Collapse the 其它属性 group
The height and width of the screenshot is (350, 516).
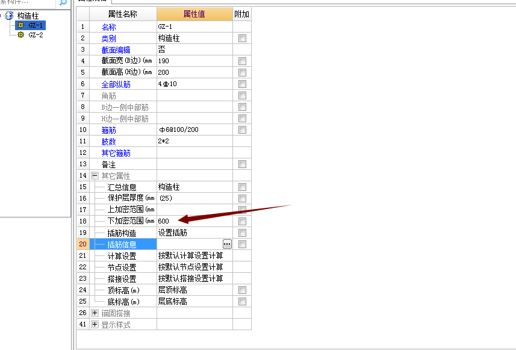point(95,175)
